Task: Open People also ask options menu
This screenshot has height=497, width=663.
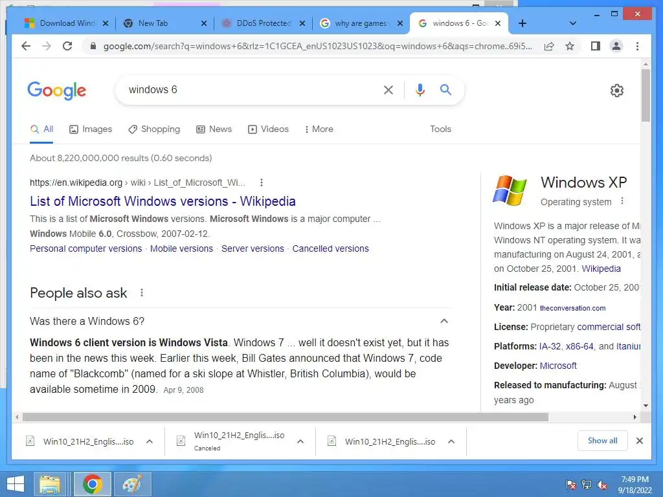Action: point(142,293)
